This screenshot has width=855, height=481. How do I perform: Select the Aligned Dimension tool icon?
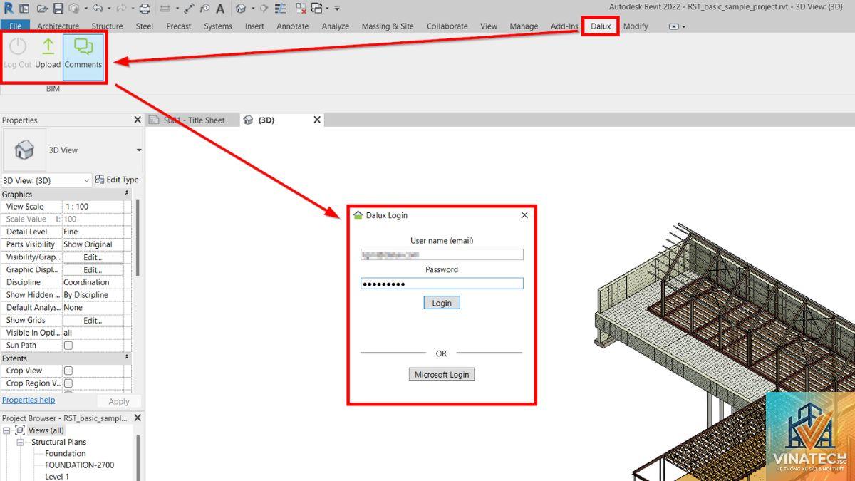[189, 9]
